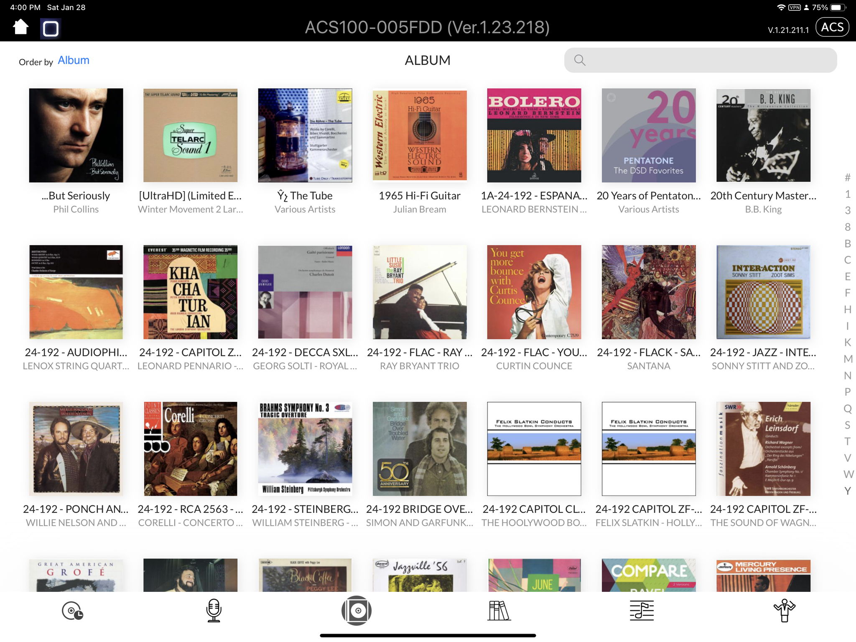Viewport: 856px width, 642px height.
Task: Jump to index letter W
Action: point(848,474)
